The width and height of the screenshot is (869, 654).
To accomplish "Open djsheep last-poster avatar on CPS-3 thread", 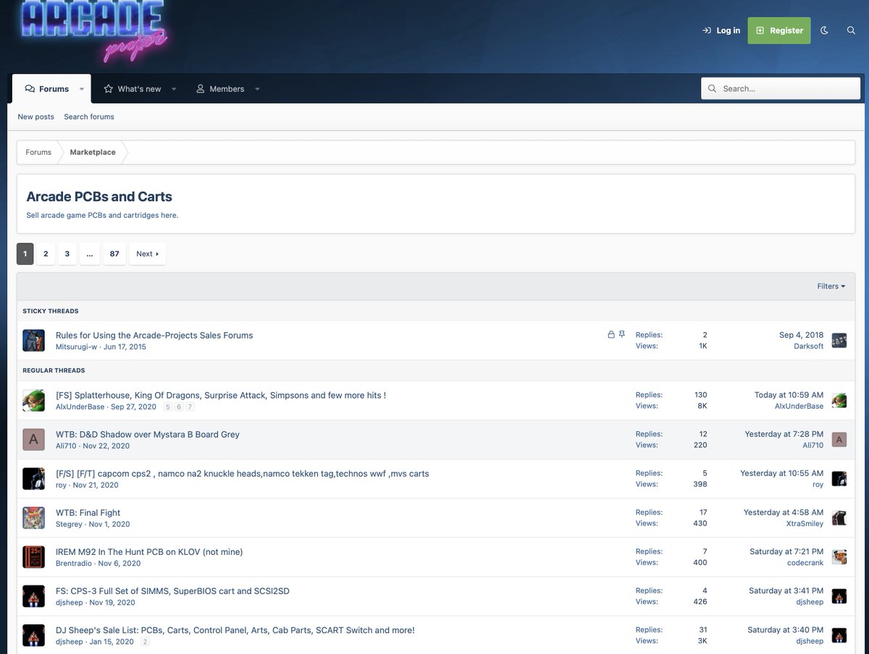I will pos(839,596).
